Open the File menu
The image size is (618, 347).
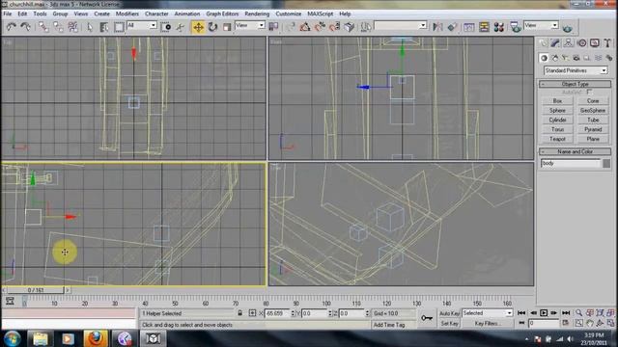tap(8, 13)
